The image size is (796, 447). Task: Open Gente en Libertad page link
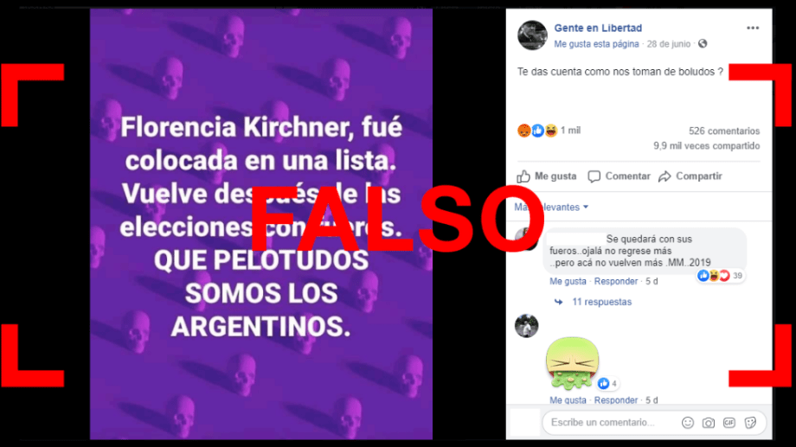coord(598,28)
